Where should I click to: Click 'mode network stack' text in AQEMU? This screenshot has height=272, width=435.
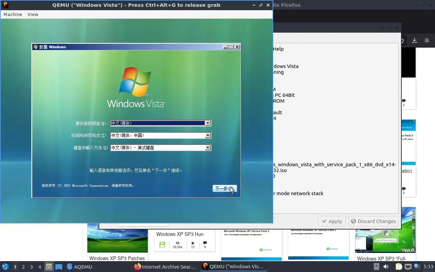300,193
